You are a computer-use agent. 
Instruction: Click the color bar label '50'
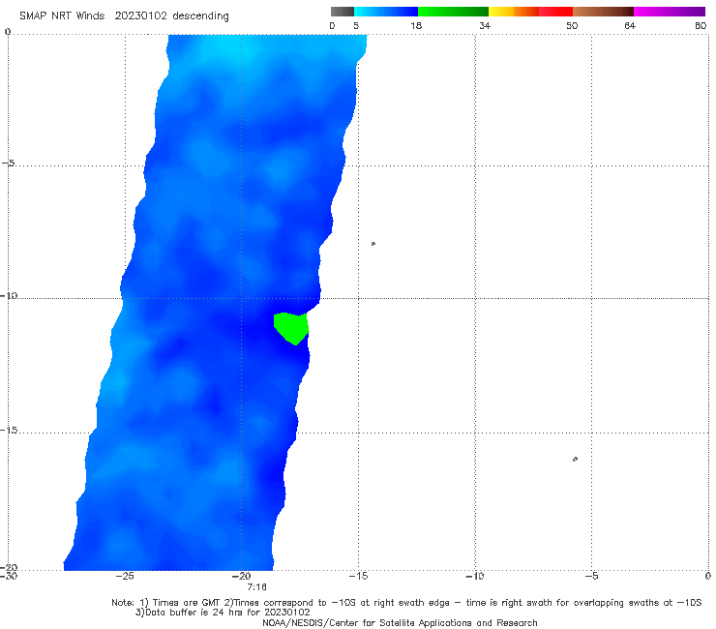click(572, 25)
